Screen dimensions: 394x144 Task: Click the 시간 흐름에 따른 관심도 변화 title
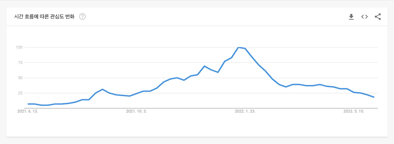[x=44, y=17]
